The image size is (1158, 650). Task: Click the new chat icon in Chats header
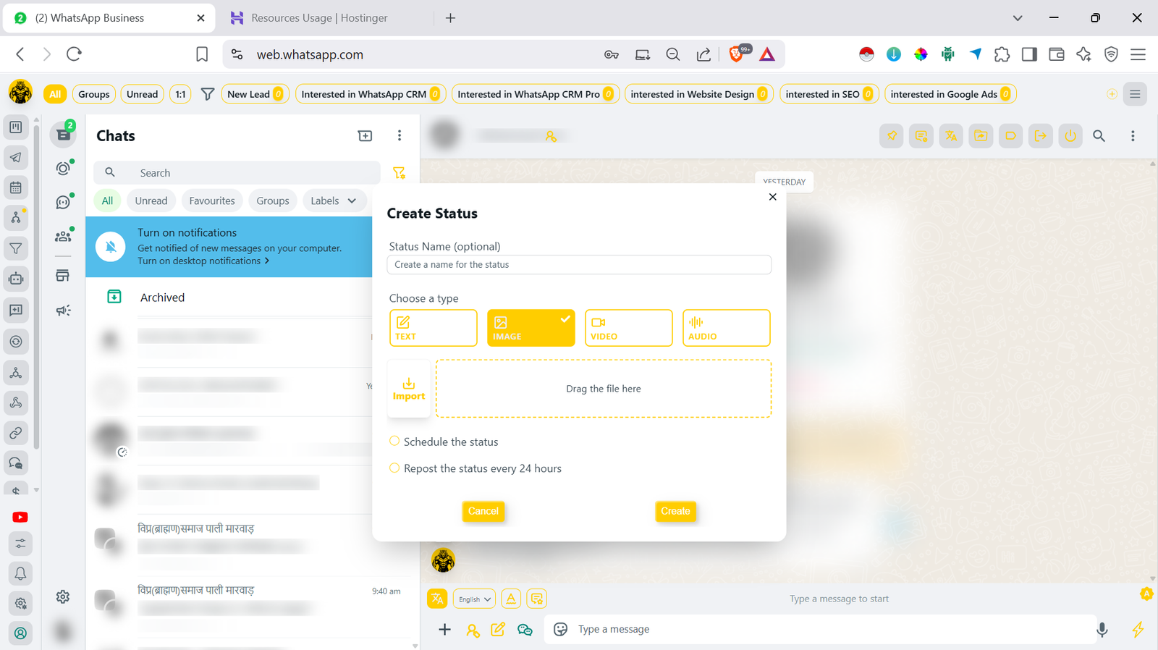coord(365,136)
